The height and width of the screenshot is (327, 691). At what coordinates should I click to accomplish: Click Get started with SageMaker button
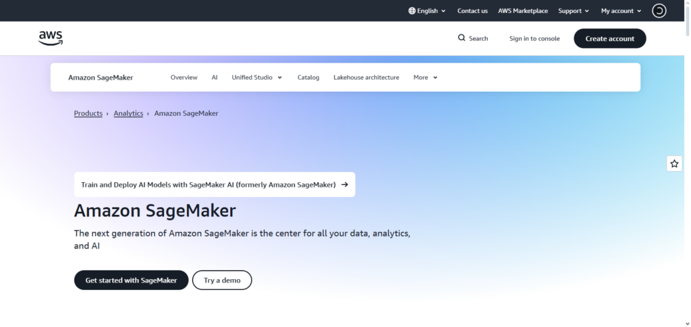click(x=131, y=280)
